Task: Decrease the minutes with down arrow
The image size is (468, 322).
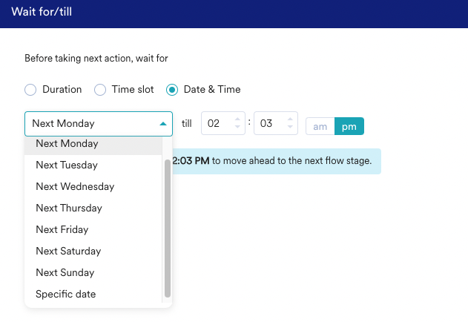Action: pos(290,128)
